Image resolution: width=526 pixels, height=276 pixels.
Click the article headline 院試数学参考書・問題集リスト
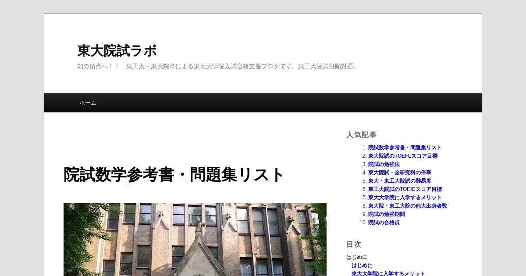tap(174, 175)
